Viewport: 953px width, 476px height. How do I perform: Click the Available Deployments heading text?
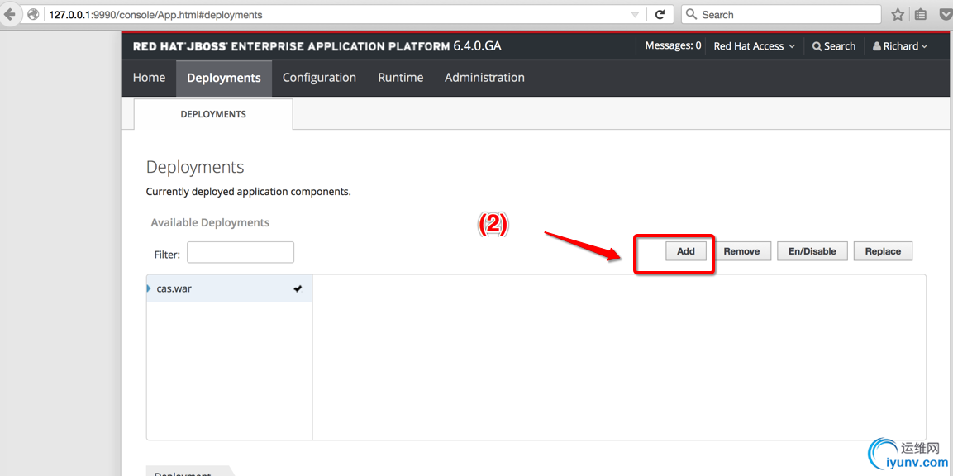[210, 222]
